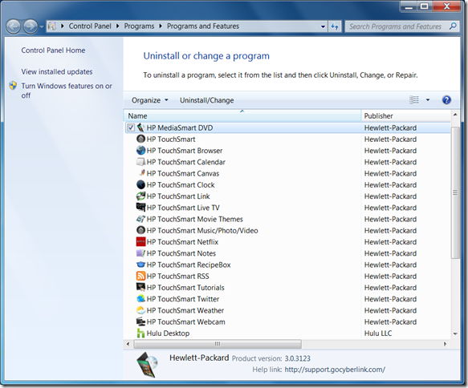Expand the address bar history dropdown
Screen dimensions: 468x388
click(x=323, y=26)
